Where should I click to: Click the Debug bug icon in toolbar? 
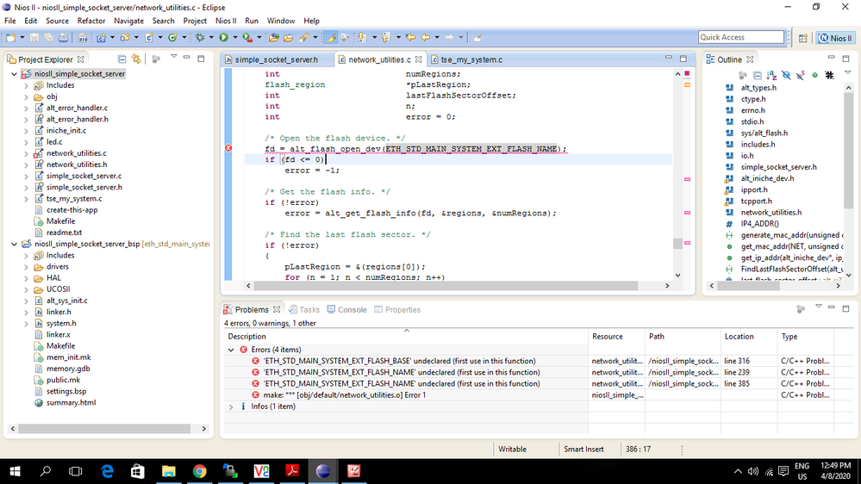point(200,38)
